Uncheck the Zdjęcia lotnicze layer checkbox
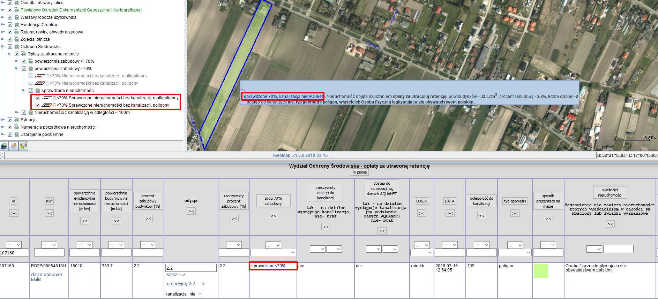The width and height of the screenshot is (658, 299). 10,39
